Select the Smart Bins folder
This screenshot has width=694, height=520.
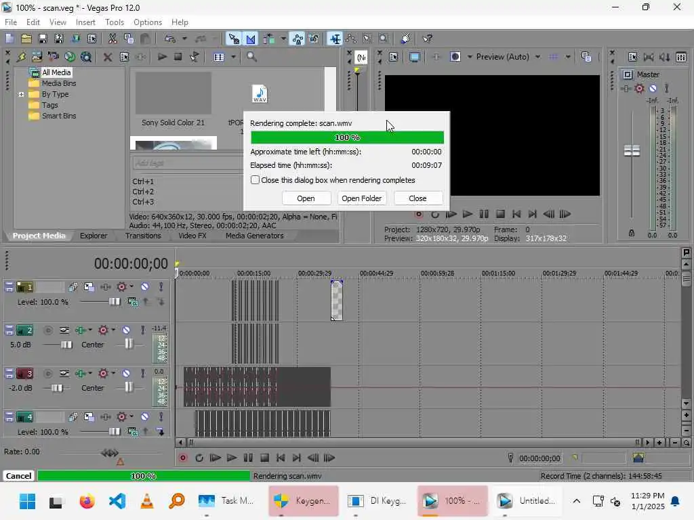tap(59, 116)
